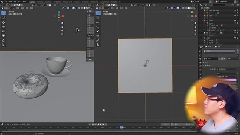
Task: Disable Cam and Light collection in renders
Action: click(x=238, y=10)
